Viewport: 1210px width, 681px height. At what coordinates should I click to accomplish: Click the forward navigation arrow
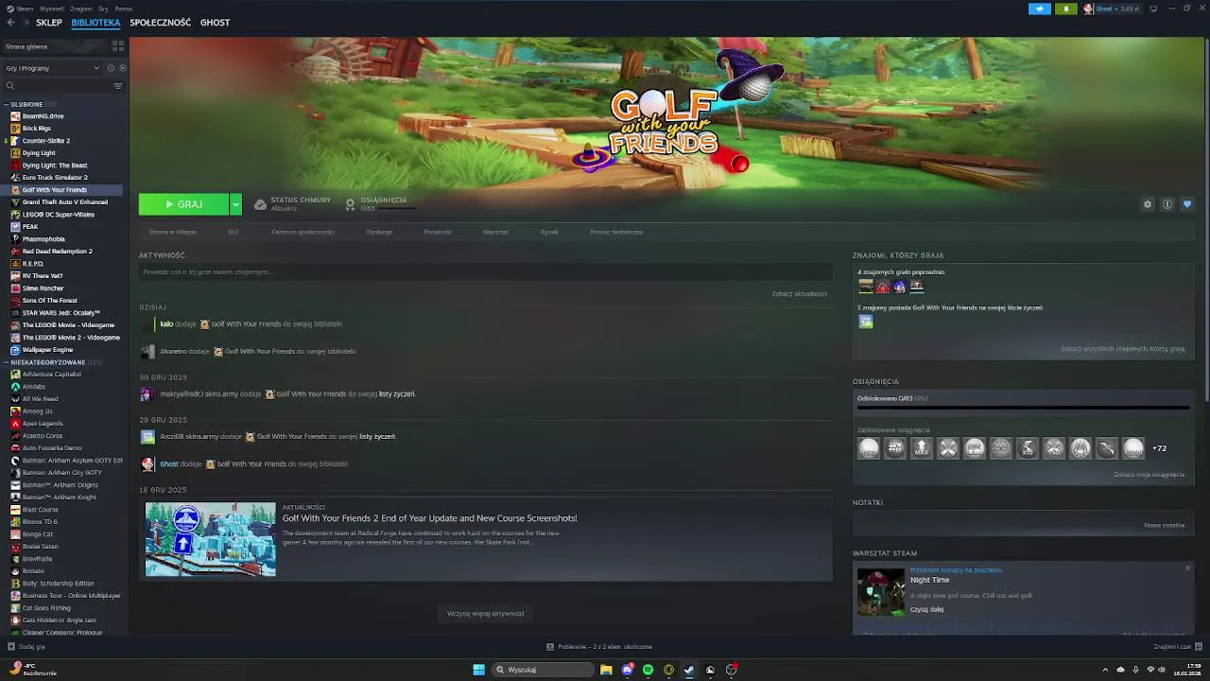(26, 22)
